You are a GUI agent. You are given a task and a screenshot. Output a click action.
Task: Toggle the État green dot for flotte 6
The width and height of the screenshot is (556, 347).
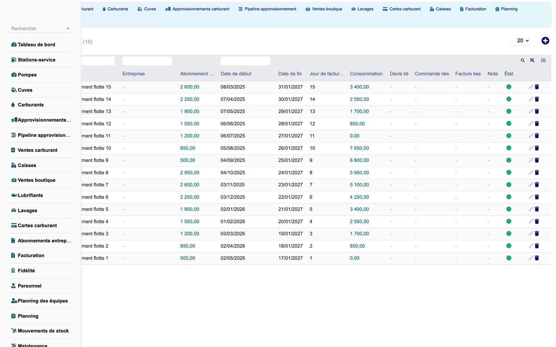[509, 197]
